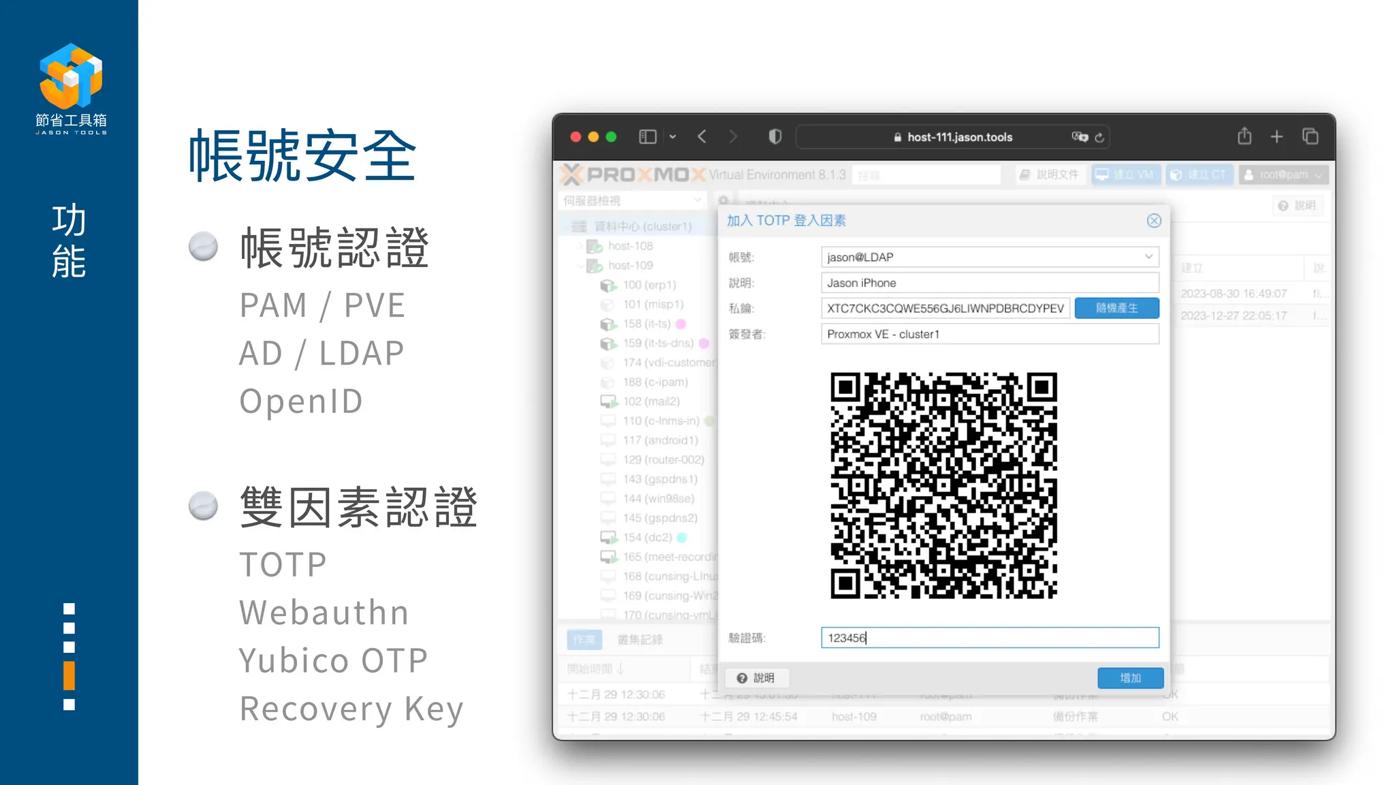
Task: Click host-109 server icon
Action: (x=595, y=266)
